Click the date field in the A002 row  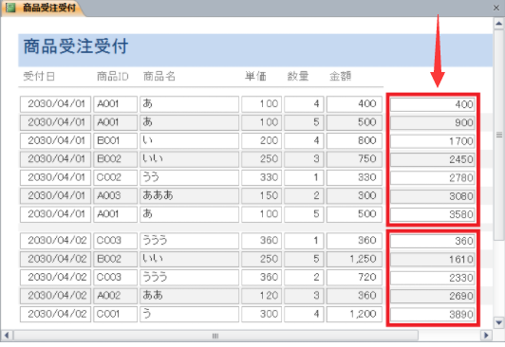click(55, 296)
